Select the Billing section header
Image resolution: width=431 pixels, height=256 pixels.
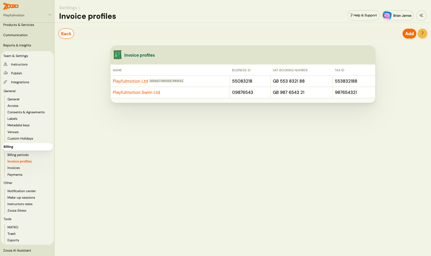27,147
